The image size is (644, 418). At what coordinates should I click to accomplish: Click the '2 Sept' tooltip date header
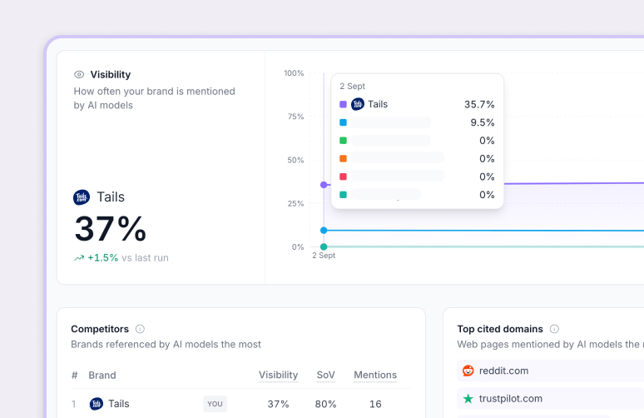[x=353, y=87]
